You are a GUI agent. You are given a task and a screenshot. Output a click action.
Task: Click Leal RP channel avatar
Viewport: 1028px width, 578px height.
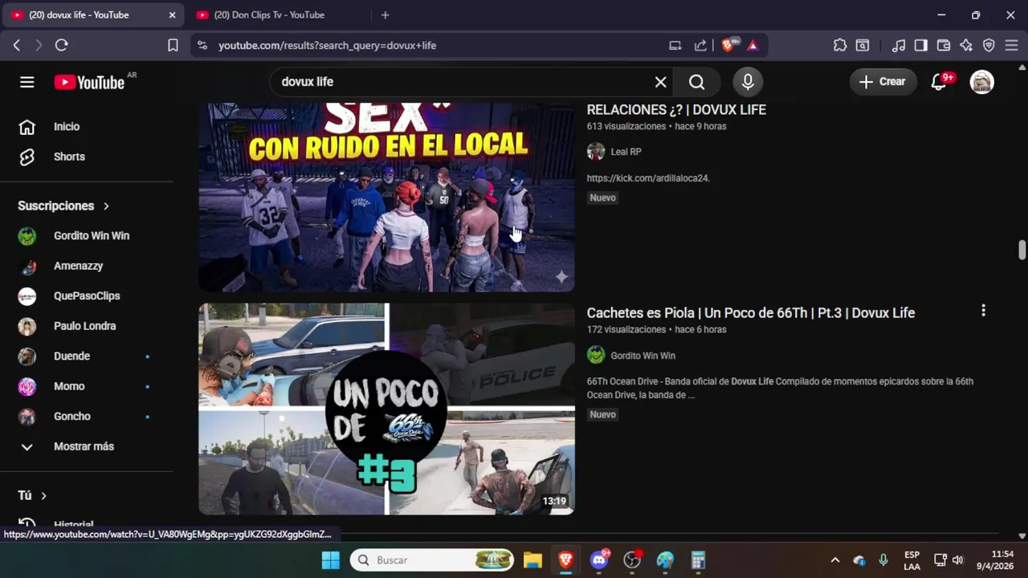(596, 152)
